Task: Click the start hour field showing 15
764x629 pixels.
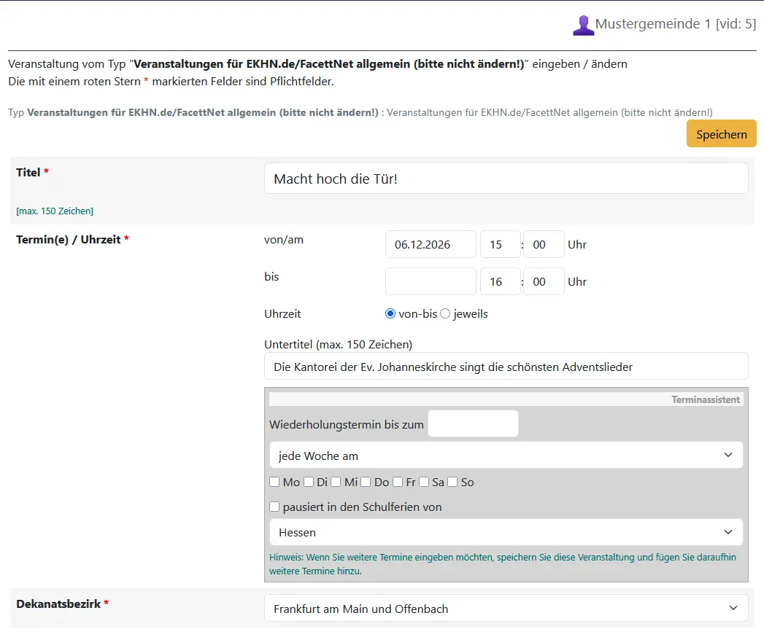Action: pos(500,245)
